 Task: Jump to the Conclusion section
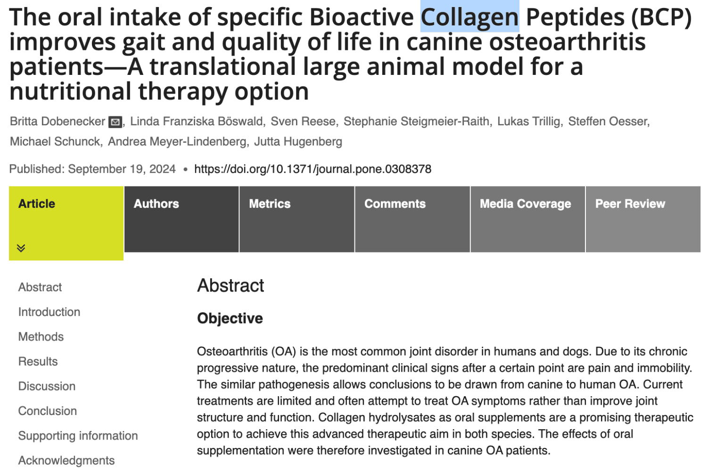click(x=48, y=411)
